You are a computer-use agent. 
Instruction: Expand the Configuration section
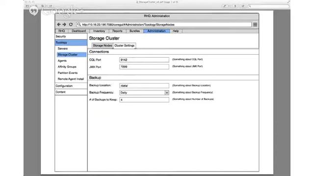(71, 86)
